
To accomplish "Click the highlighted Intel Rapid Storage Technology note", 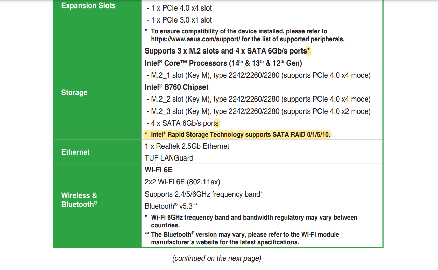I will pos(238,135).
